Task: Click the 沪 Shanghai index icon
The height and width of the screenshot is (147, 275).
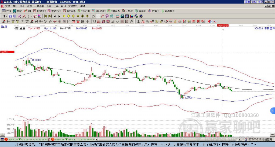Action: point(6,139)
